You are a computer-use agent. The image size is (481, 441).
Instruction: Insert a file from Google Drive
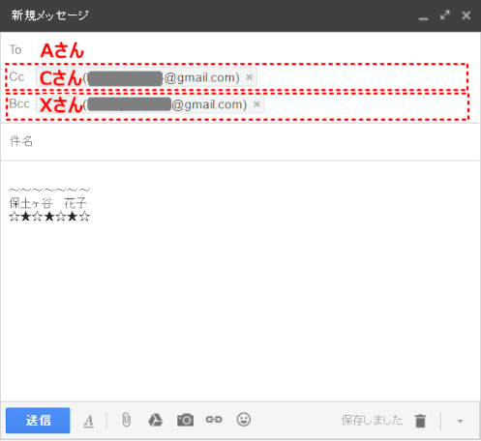click(x=155, y=420)
